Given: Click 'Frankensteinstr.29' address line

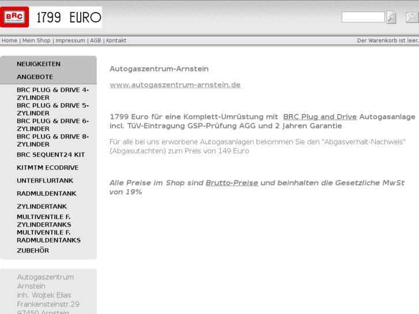Looking at the screenshot, I should (x=48, y=304).
